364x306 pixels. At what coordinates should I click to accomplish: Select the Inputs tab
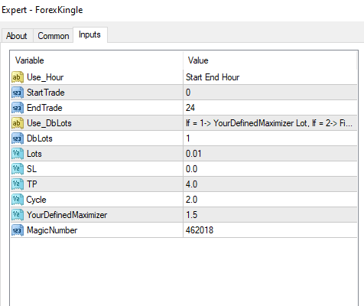click(x=90, y=34)
